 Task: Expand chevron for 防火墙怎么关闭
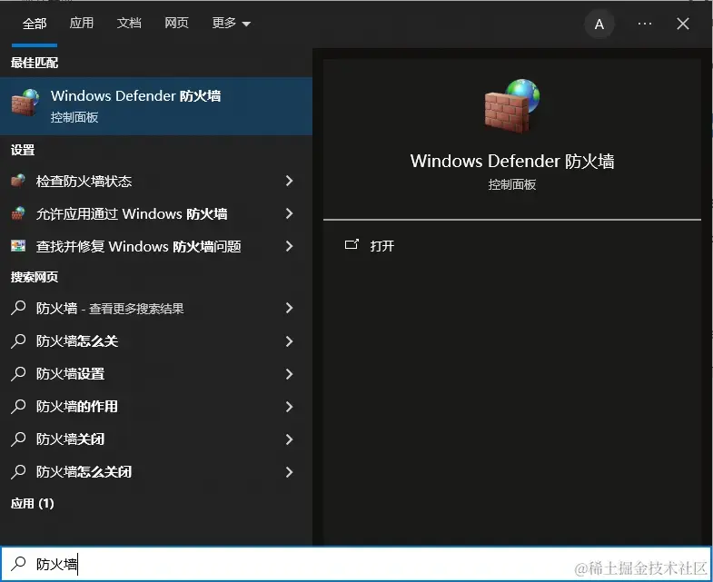coord(289,472)
